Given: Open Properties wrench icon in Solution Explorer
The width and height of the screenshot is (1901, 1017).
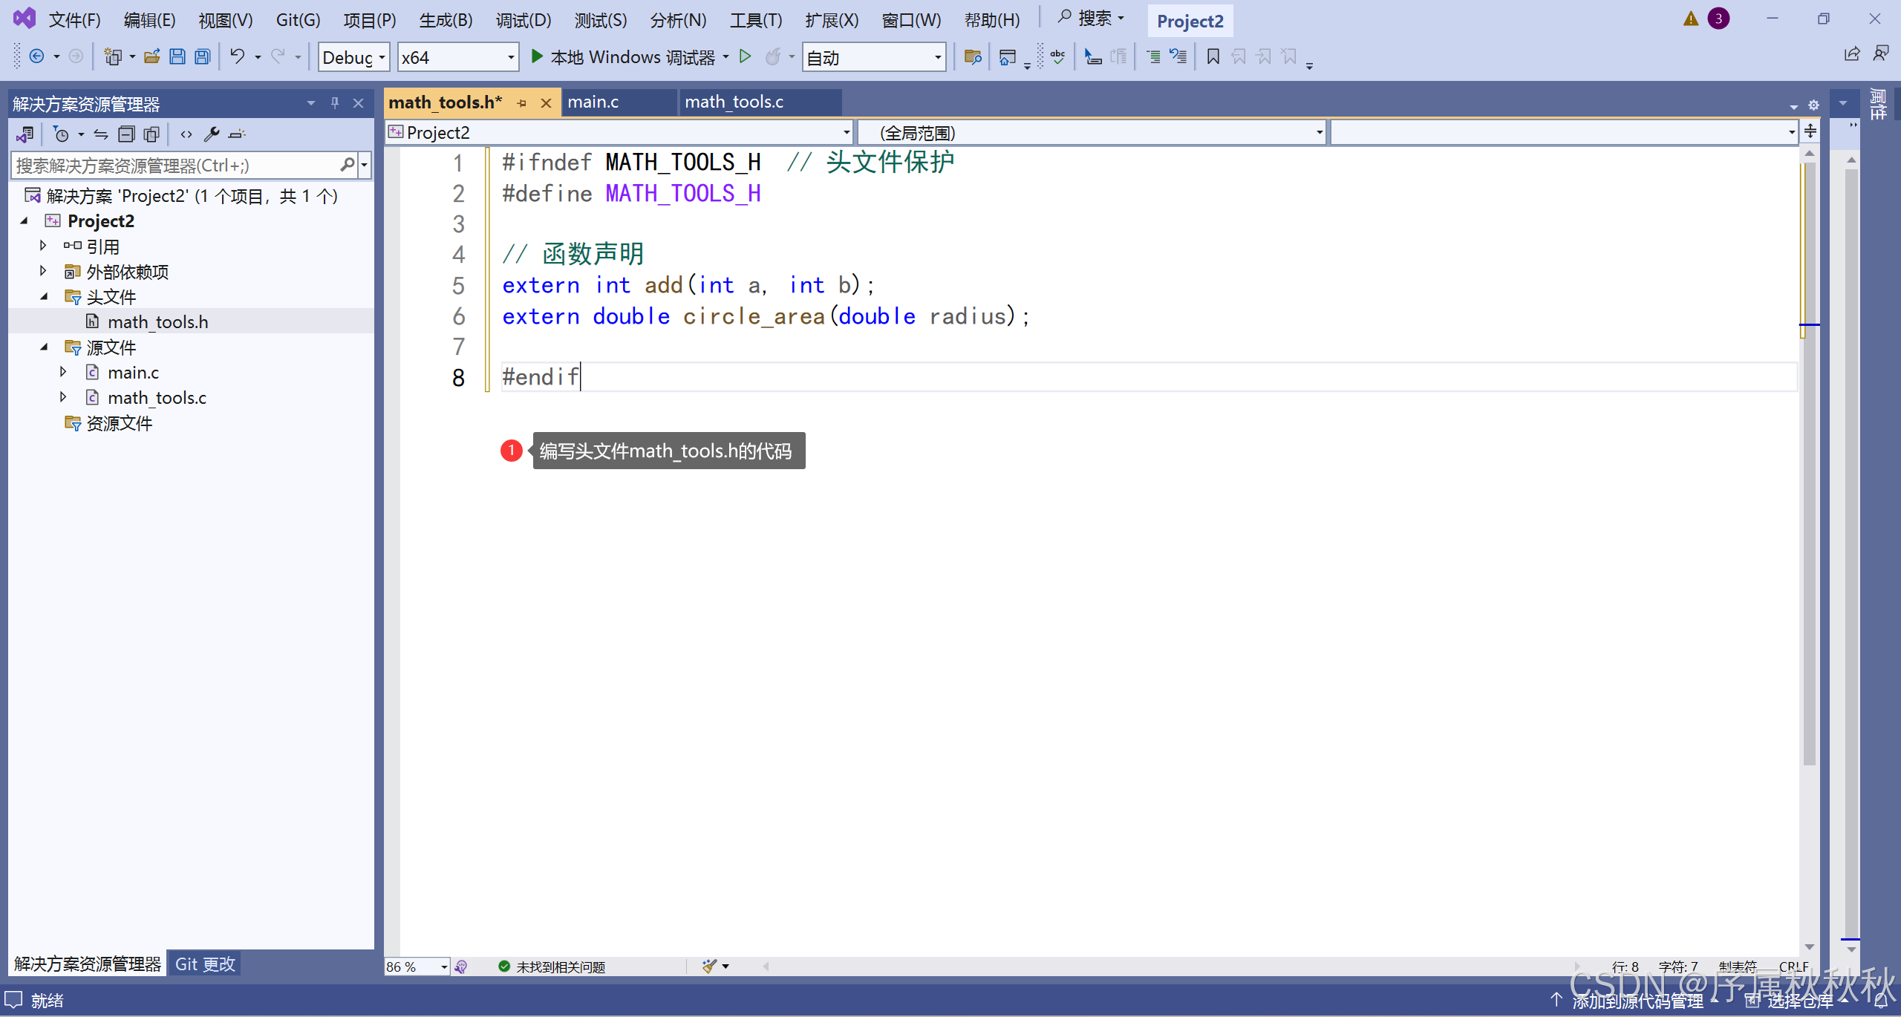Looking at the screenshot, I should click(x=212, y=134).
